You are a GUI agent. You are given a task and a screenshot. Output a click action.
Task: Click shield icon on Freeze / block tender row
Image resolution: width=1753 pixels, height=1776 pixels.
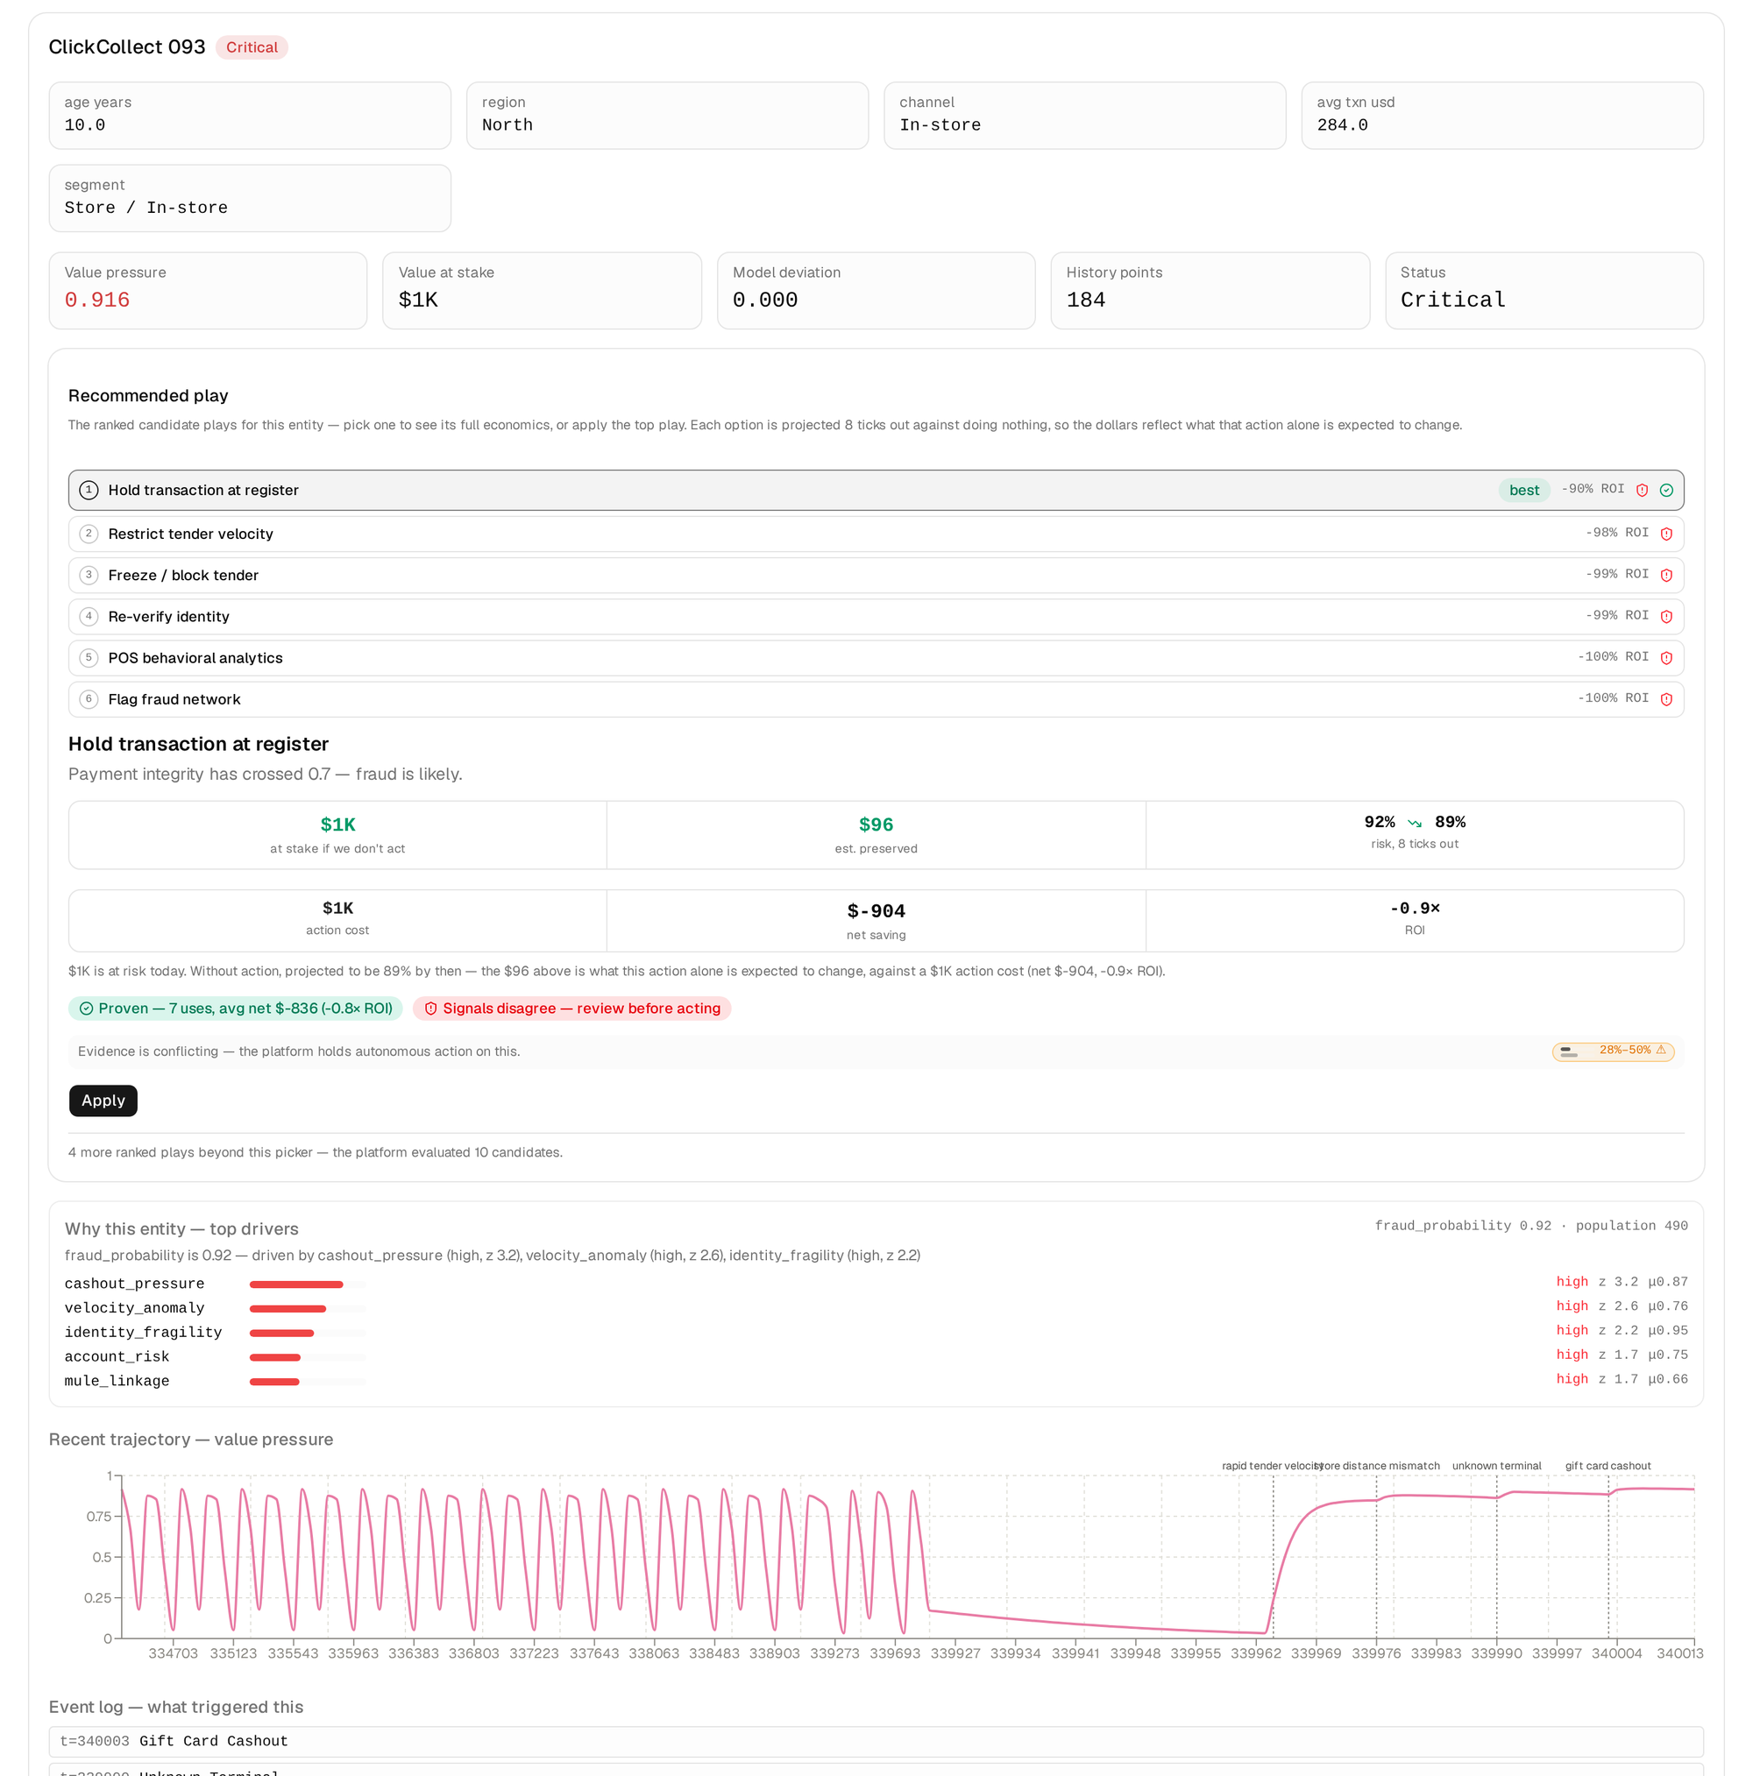tap(1665, 576)
